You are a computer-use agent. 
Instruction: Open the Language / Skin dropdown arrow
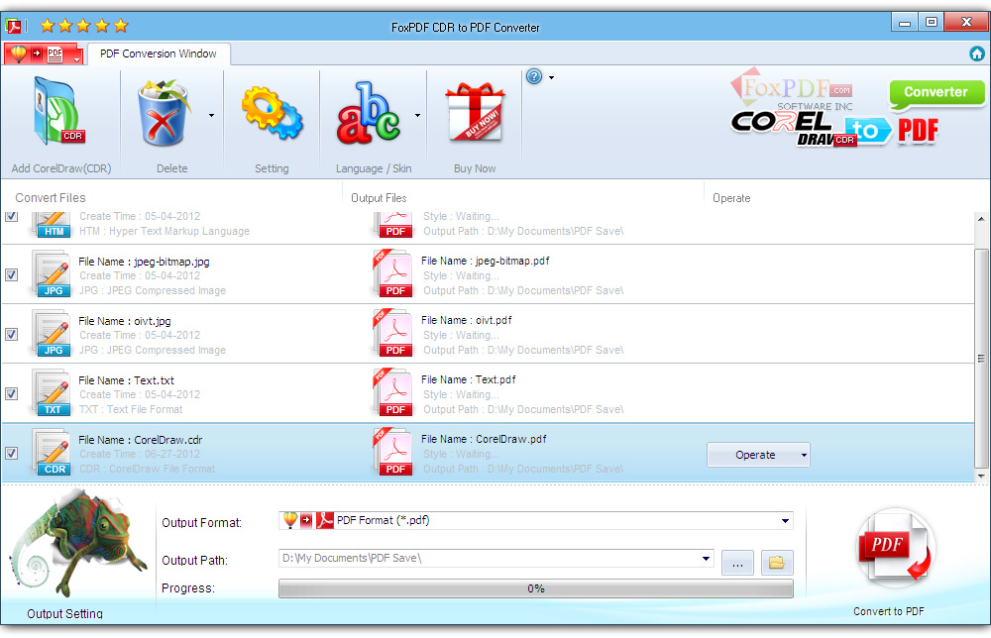tap(417, 116)
